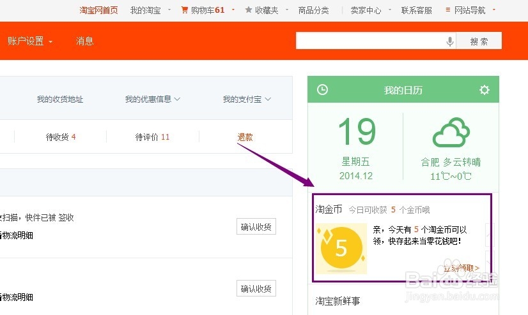The width and height of the screenshot is (528, 315).
Task: Click the microphone voice search icon
Action: tap(450, 41)
